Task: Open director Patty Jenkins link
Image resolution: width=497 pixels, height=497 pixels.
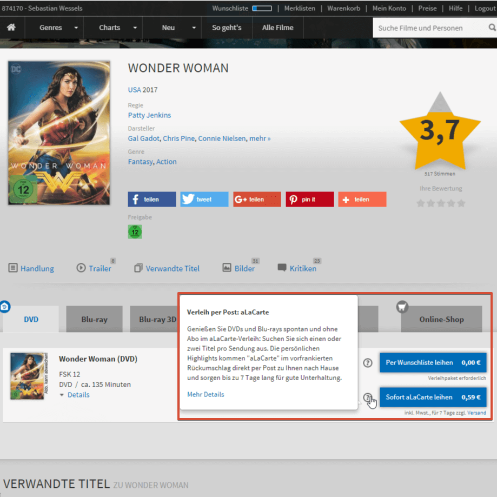Action: pyautogui.click(x=149, y=115)
